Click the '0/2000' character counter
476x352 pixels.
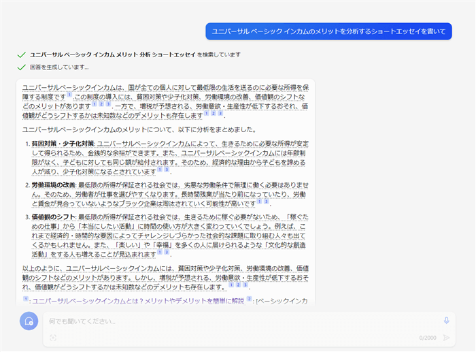(428, 338)
